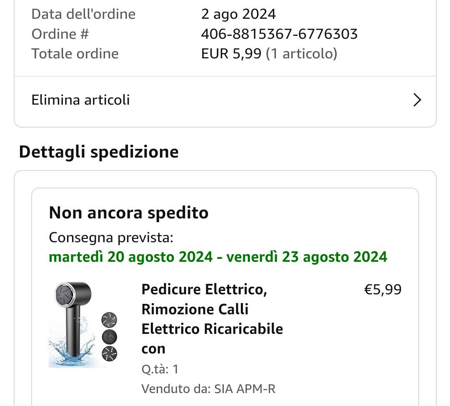Click the Ordine # label
Image resolution: width=450 pixels, height=406 pixels.
(60, 34)
